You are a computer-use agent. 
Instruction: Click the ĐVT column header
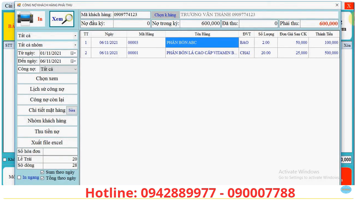click(x=247, y=34)
